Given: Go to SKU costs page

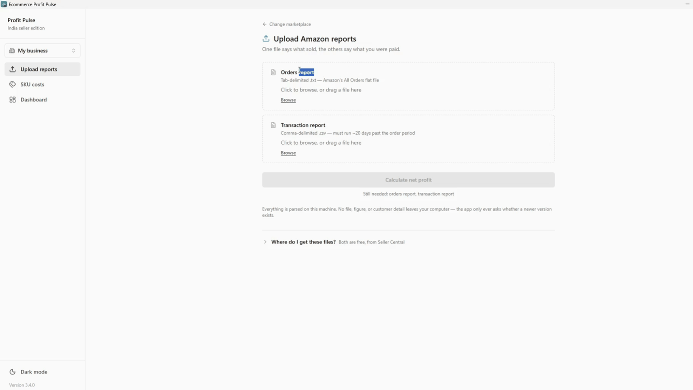Looking at the screenshot, I should (42, 84).
